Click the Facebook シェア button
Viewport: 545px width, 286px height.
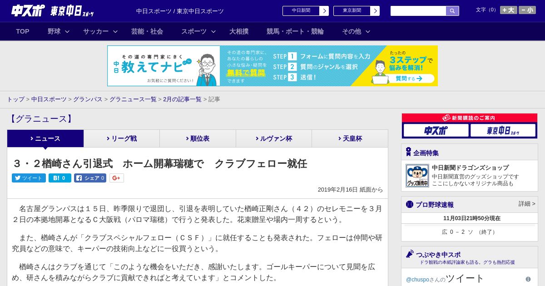[x=90, y=178]
